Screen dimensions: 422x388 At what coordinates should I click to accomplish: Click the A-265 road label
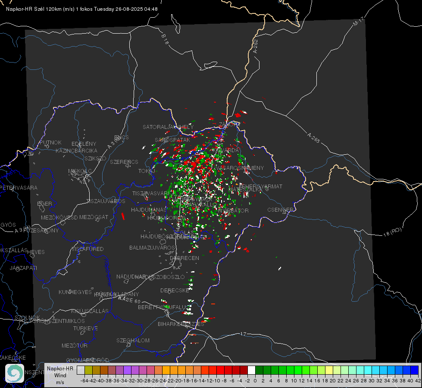tap(313, 138)
